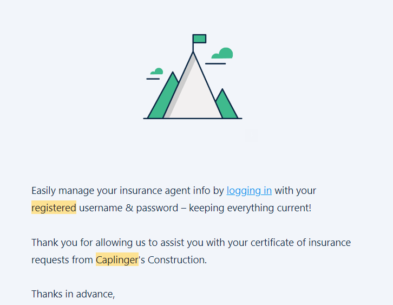The width and height of the screenshot is (393, 305).
Task: Click the large green cloud
Action: click(224, 54)
